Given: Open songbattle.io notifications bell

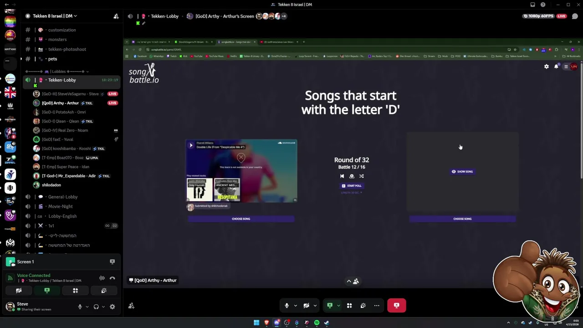Looking at the screenshot, I should pyautogui.click(x=556, y=67).
